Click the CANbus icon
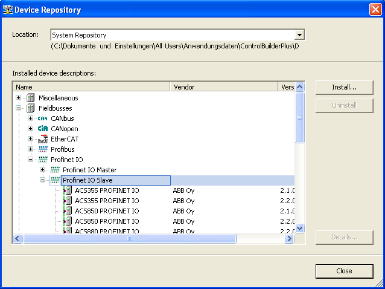385x289 pixels. 42,119
